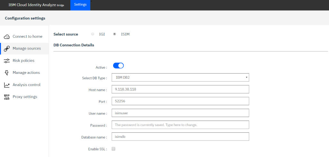Click the Configuration settings heading
The width and height of the screenshot is (329, 157).
click(x=25, y=18)
